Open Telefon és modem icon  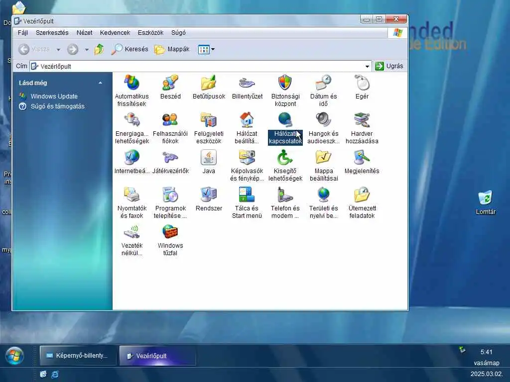point(285,203)
